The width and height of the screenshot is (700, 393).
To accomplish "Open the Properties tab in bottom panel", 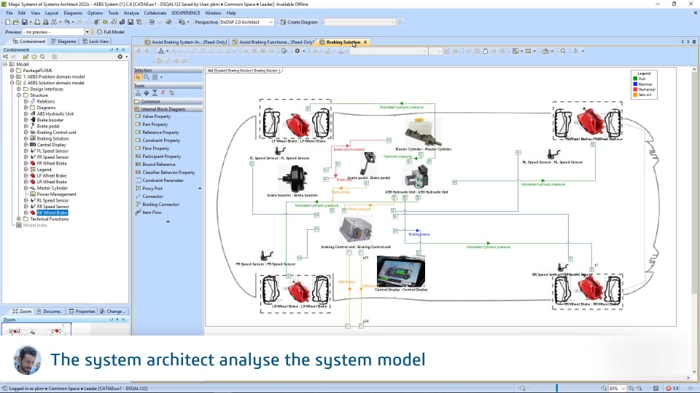I will (x=82, y=311).
